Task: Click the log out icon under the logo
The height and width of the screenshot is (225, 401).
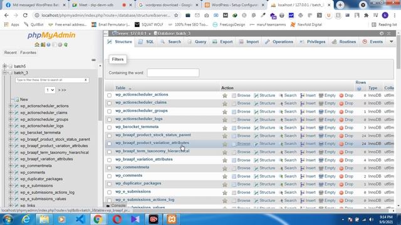Action: click(43, 44)
